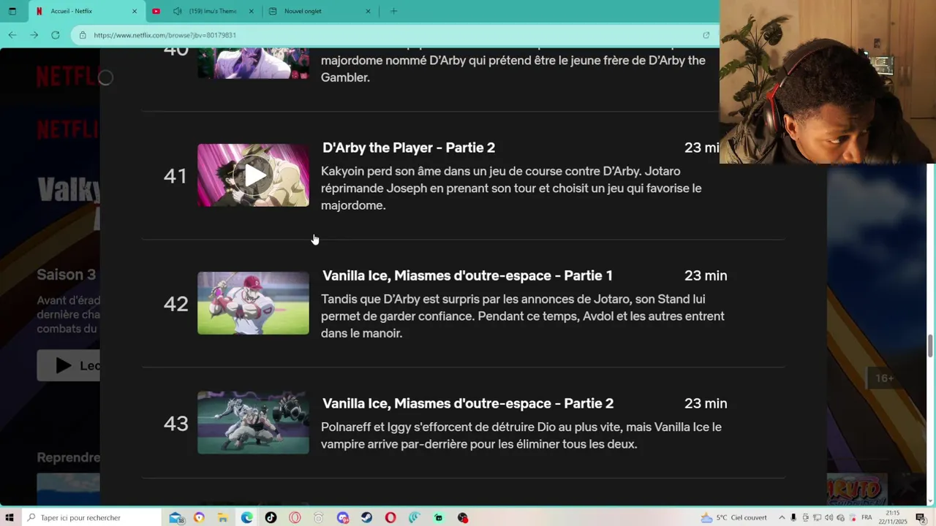Open the grey ring icon in taskbar
The width and height of the screenshot is (936, 526).
pos(318,517)
